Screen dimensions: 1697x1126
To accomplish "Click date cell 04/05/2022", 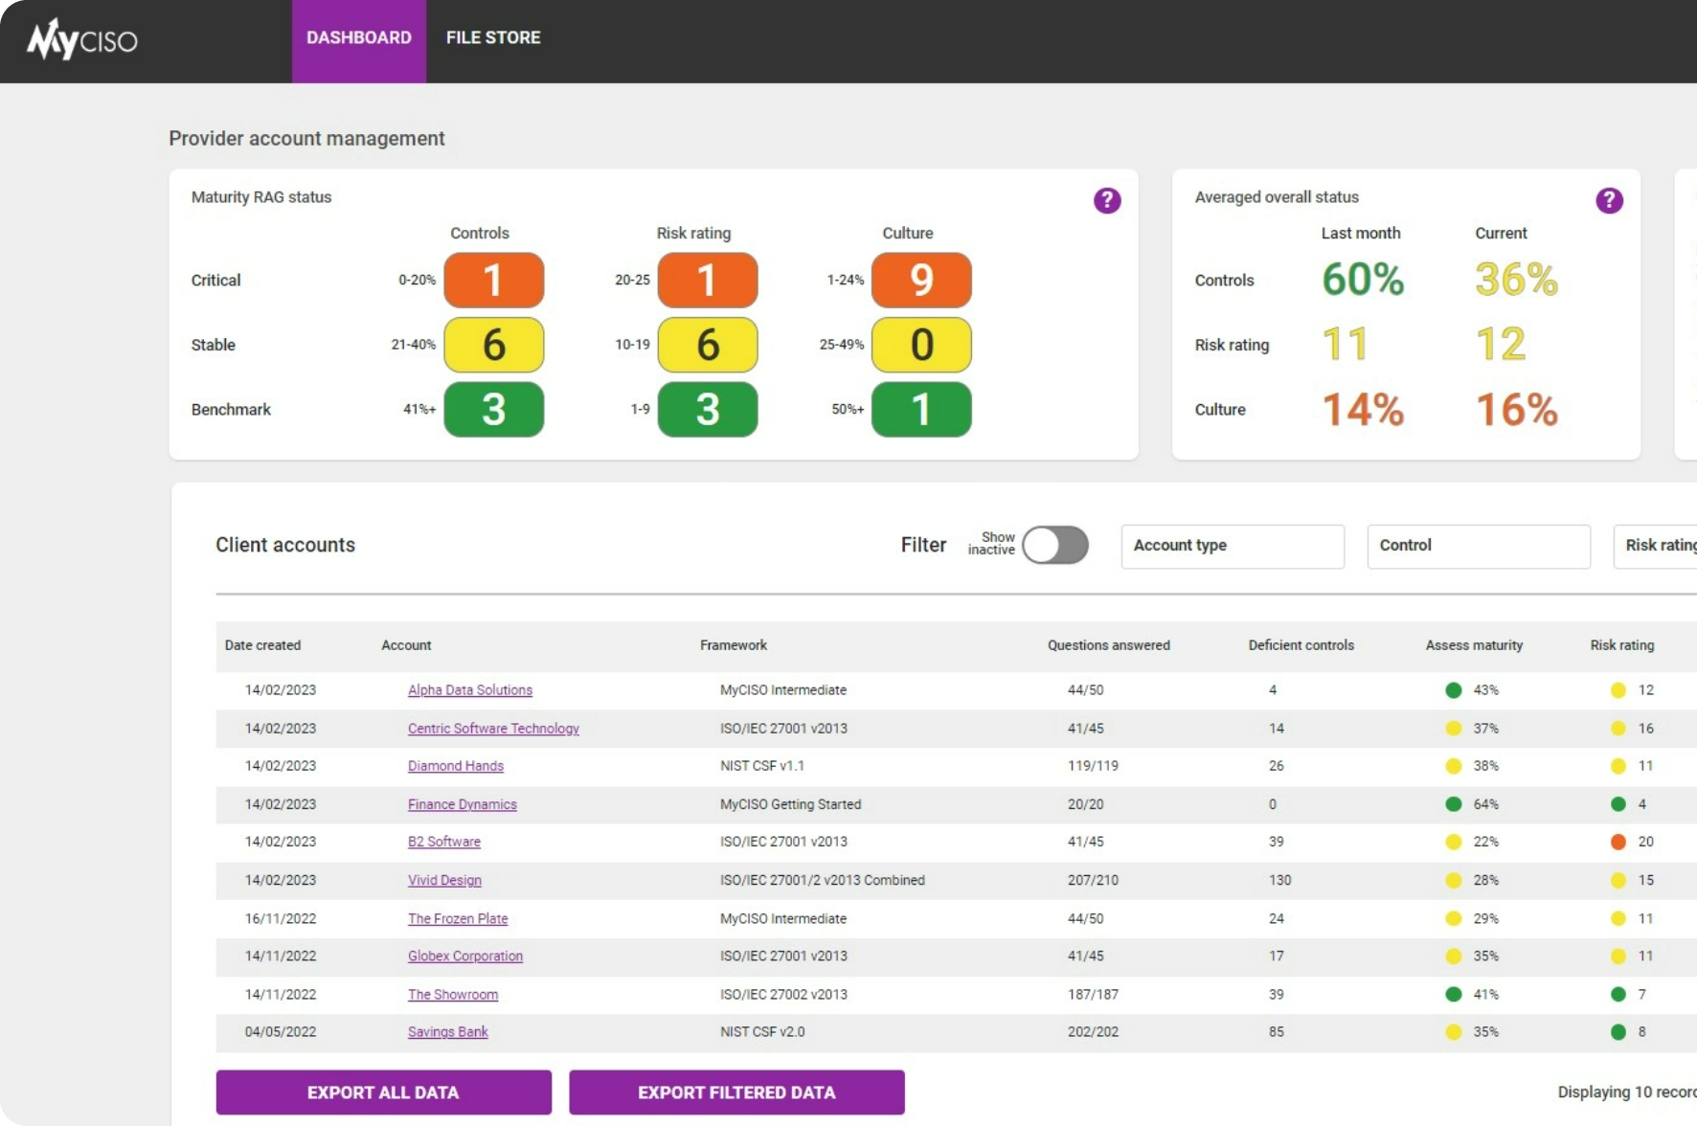I will pos(281,1032).
